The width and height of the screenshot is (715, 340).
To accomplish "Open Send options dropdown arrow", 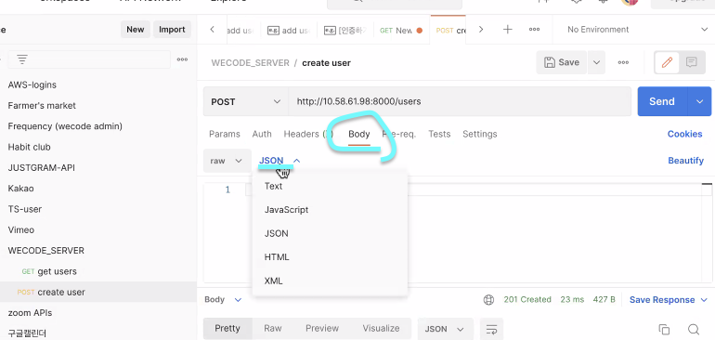I will 700,101.
